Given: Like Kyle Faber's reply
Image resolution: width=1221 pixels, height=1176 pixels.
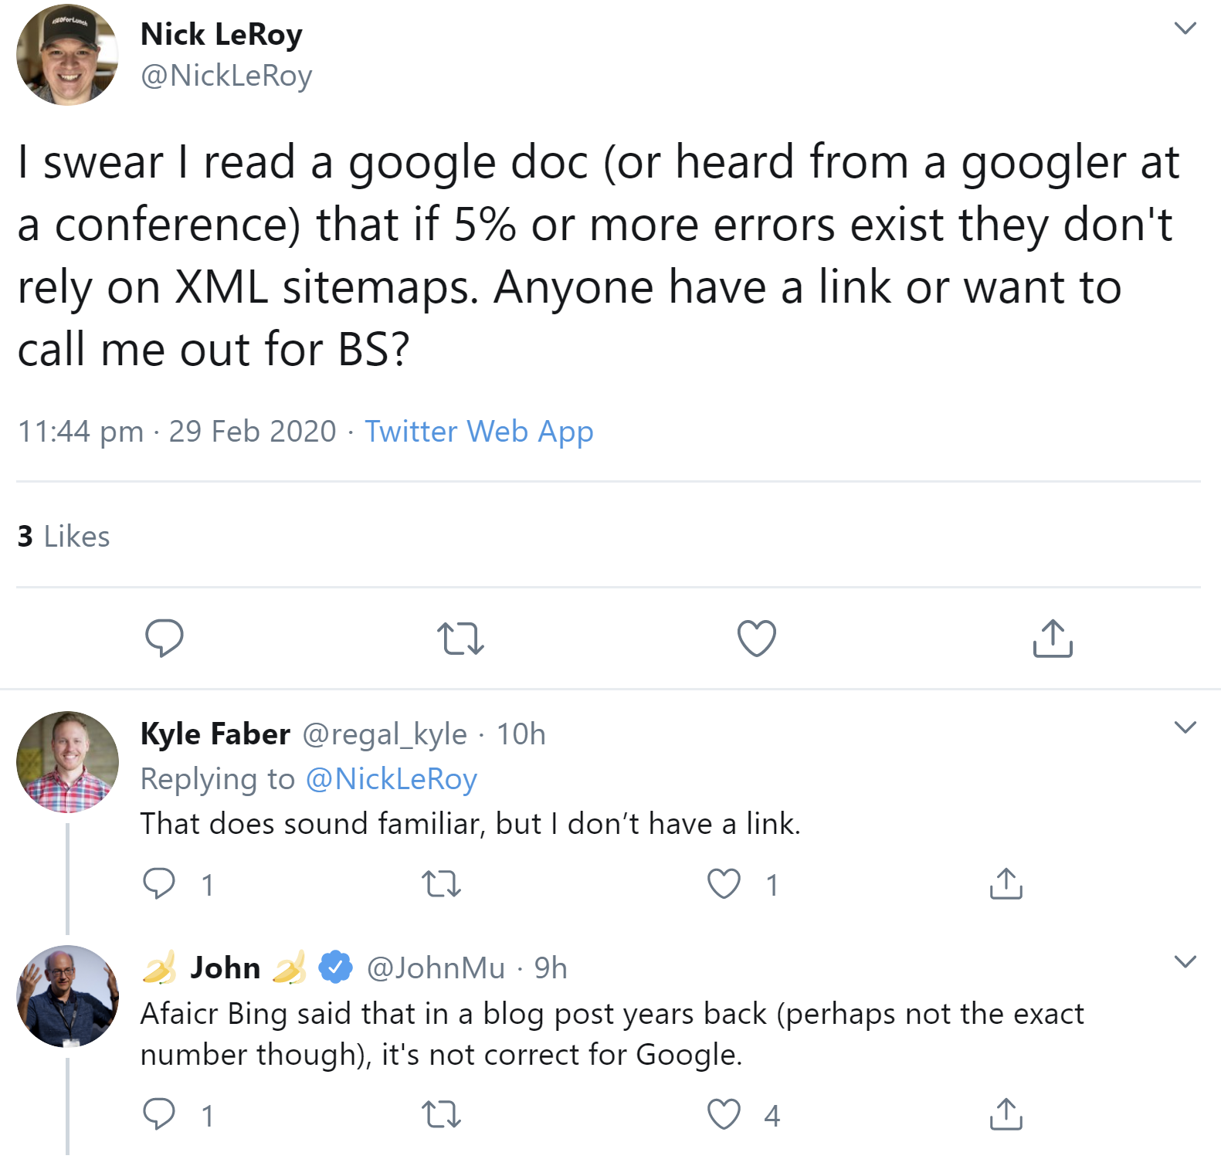Looking at the screenshot, I should coord(724,883).
